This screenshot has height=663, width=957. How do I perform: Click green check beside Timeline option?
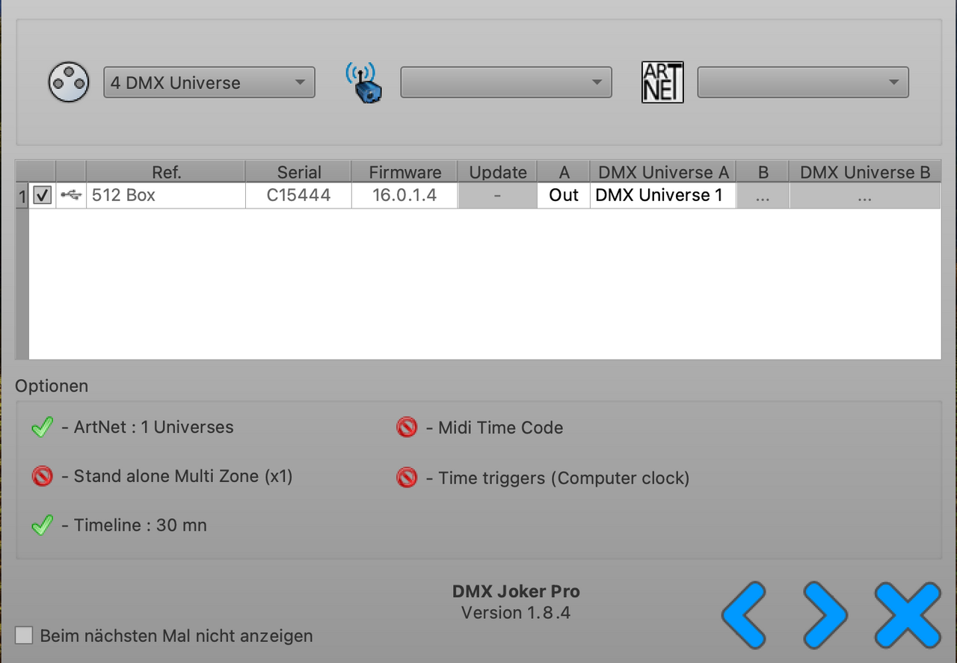tap(43, 525)
